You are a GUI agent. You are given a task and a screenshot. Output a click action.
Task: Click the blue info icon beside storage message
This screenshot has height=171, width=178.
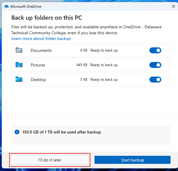coord(17,132)
